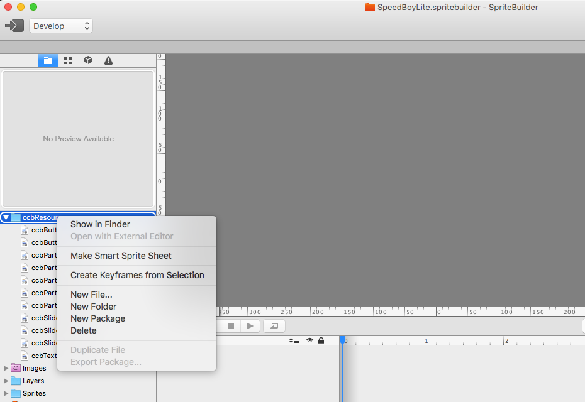Open the timeline sequence list menu icon
585x402 pixels.
tap(294, 340)
